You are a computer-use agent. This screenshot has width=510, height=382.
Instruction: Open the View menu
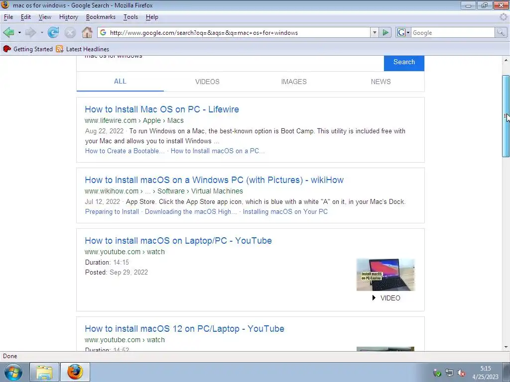(x=45, y=17)
